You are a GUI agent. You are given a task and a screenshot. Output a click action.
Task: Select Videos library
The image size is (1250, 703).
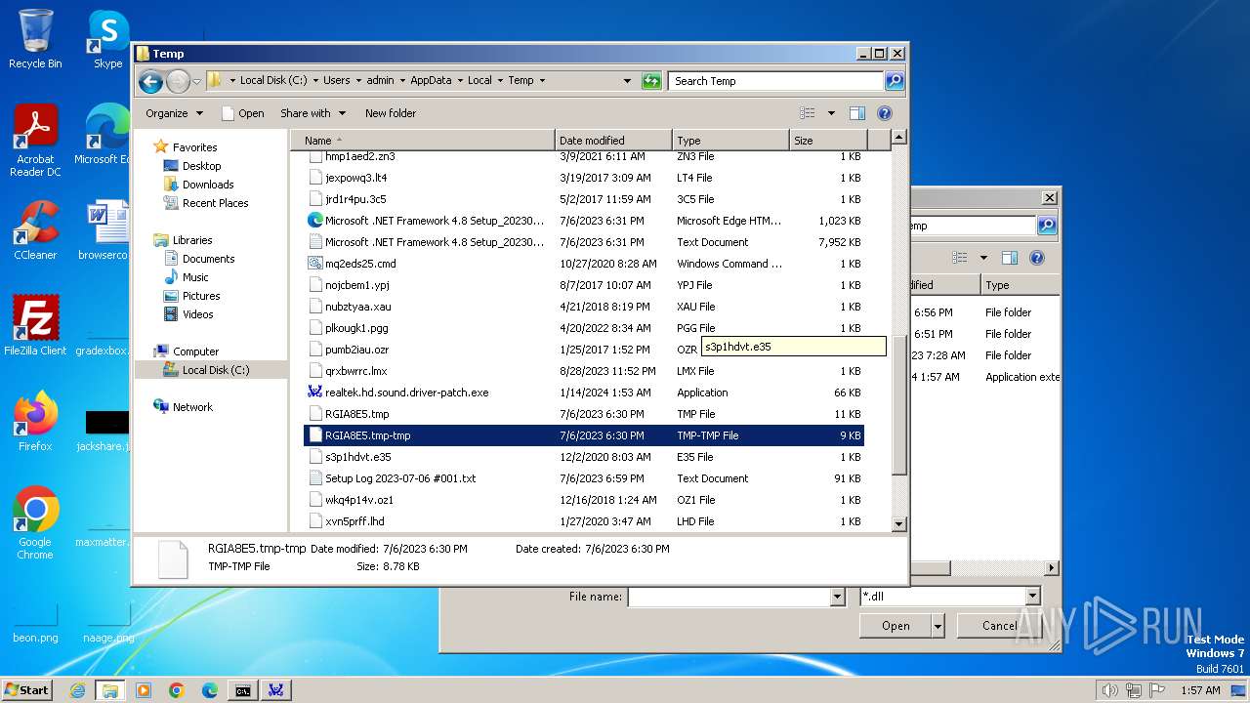click(x=197, y=314)
